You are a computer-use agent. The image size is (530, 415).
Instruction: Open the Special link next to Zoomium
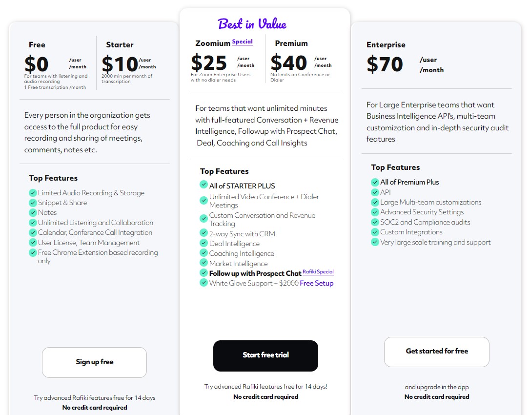tap(243, 41)
